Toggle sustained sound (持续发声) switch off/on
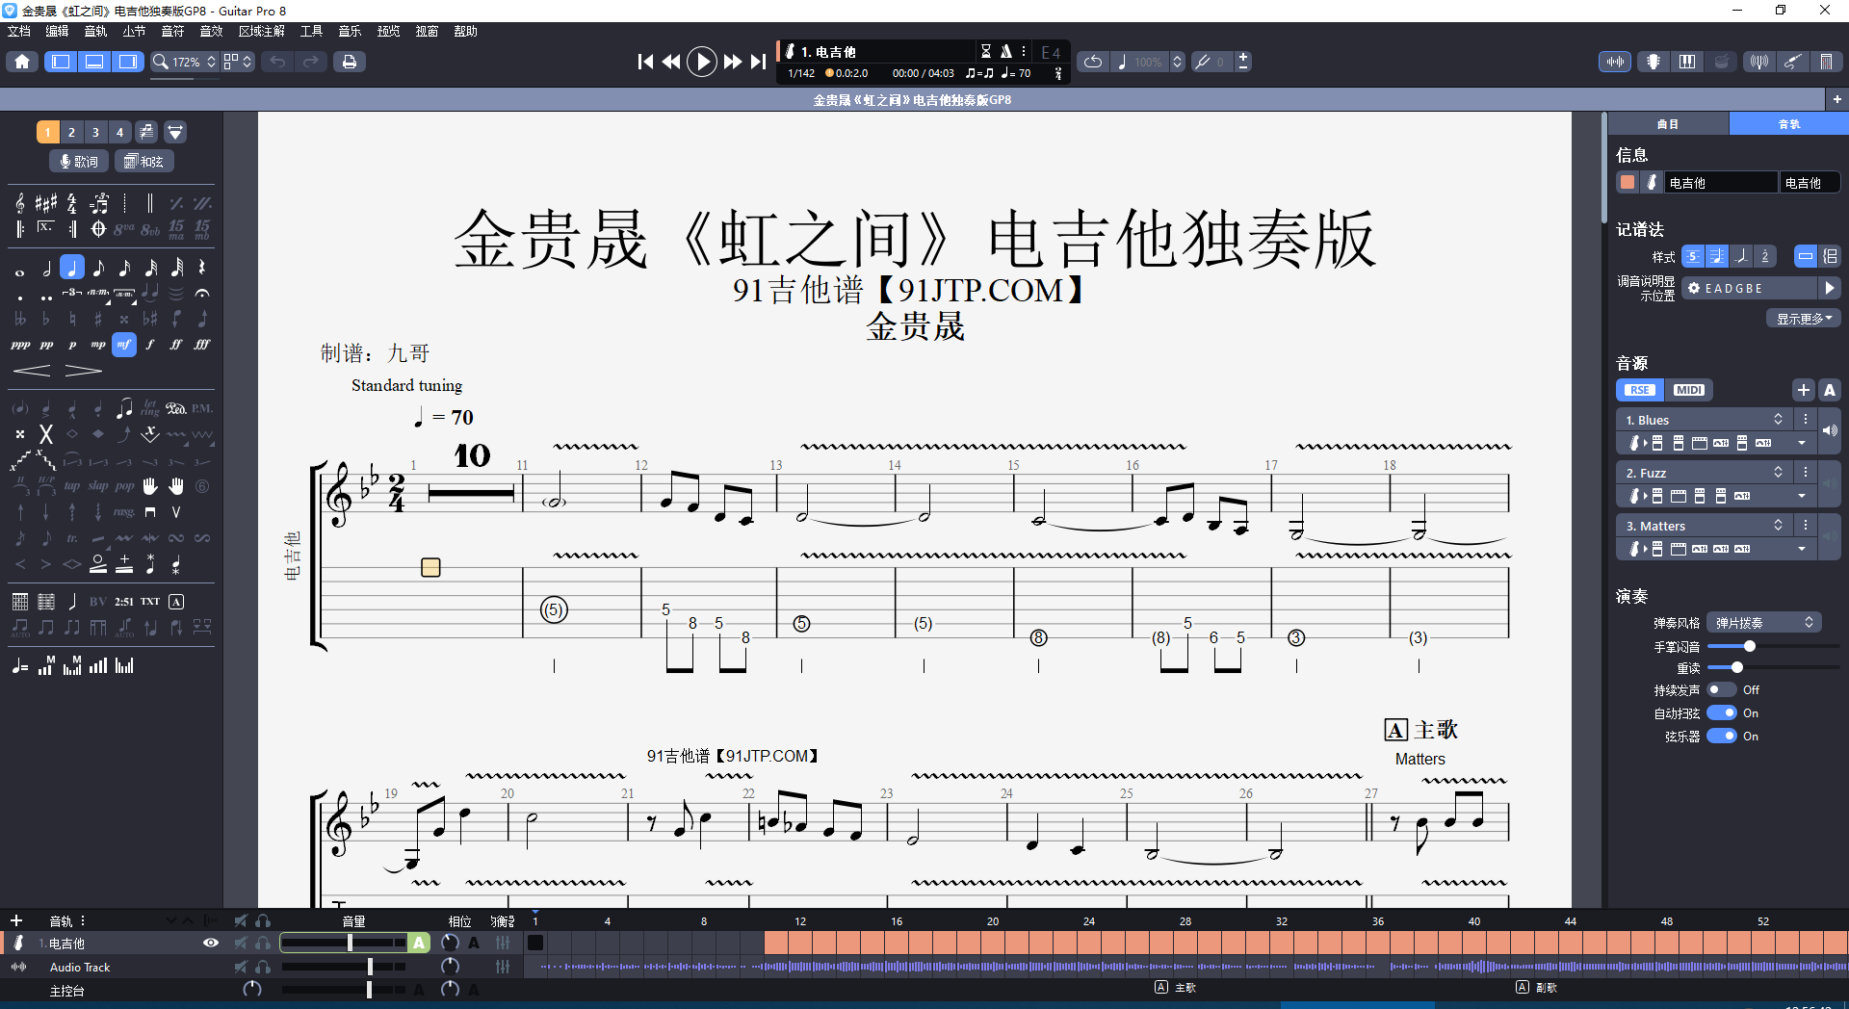The image size is (1849, 1009). (x=1721, y=689)
